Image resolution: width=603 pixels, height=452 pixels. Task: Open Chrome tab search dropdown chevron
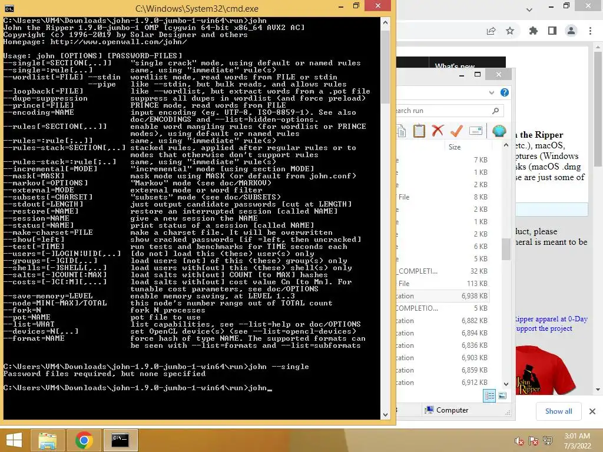click(529, 9)
